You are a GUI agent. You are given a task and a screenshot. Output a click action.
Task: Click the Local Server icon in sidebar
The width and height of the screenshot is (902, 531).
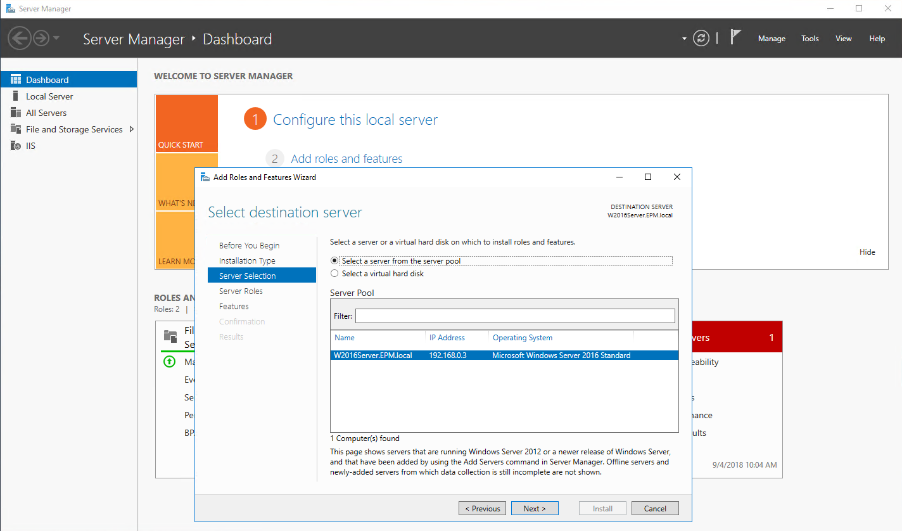coord(16,96)
